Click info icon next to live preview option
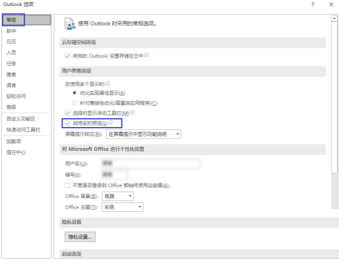This screenshot has height=273, width=339. tap(111, 123)
